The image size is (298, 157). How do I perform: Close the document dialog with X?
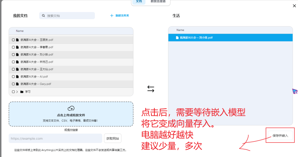pos(294,6)
